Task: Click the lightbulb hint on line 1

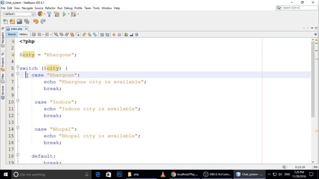Action: coord(13,41)
